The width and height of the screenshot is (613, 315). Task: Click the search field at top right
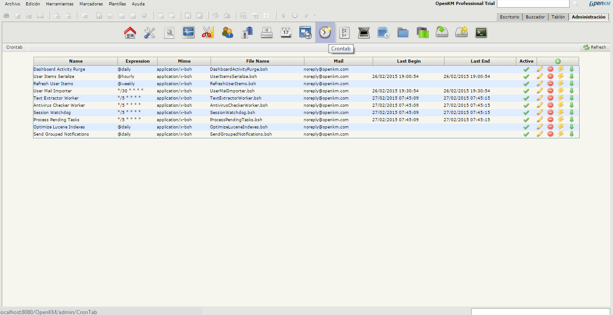point(533,4)
